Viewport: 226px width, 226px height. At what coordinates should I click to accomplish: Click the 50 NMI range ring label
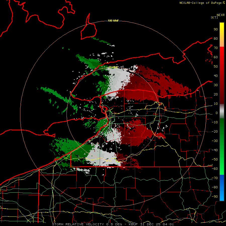pos(113,67)
